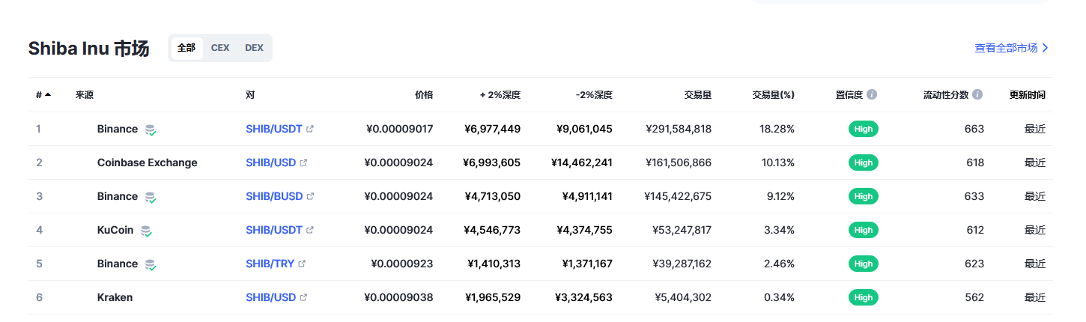Image resolution: width=1086 pixels, height=322 pixels.
Task: Open external link icon beside Coinbase SHIB/USD
Action: point(303,162)
